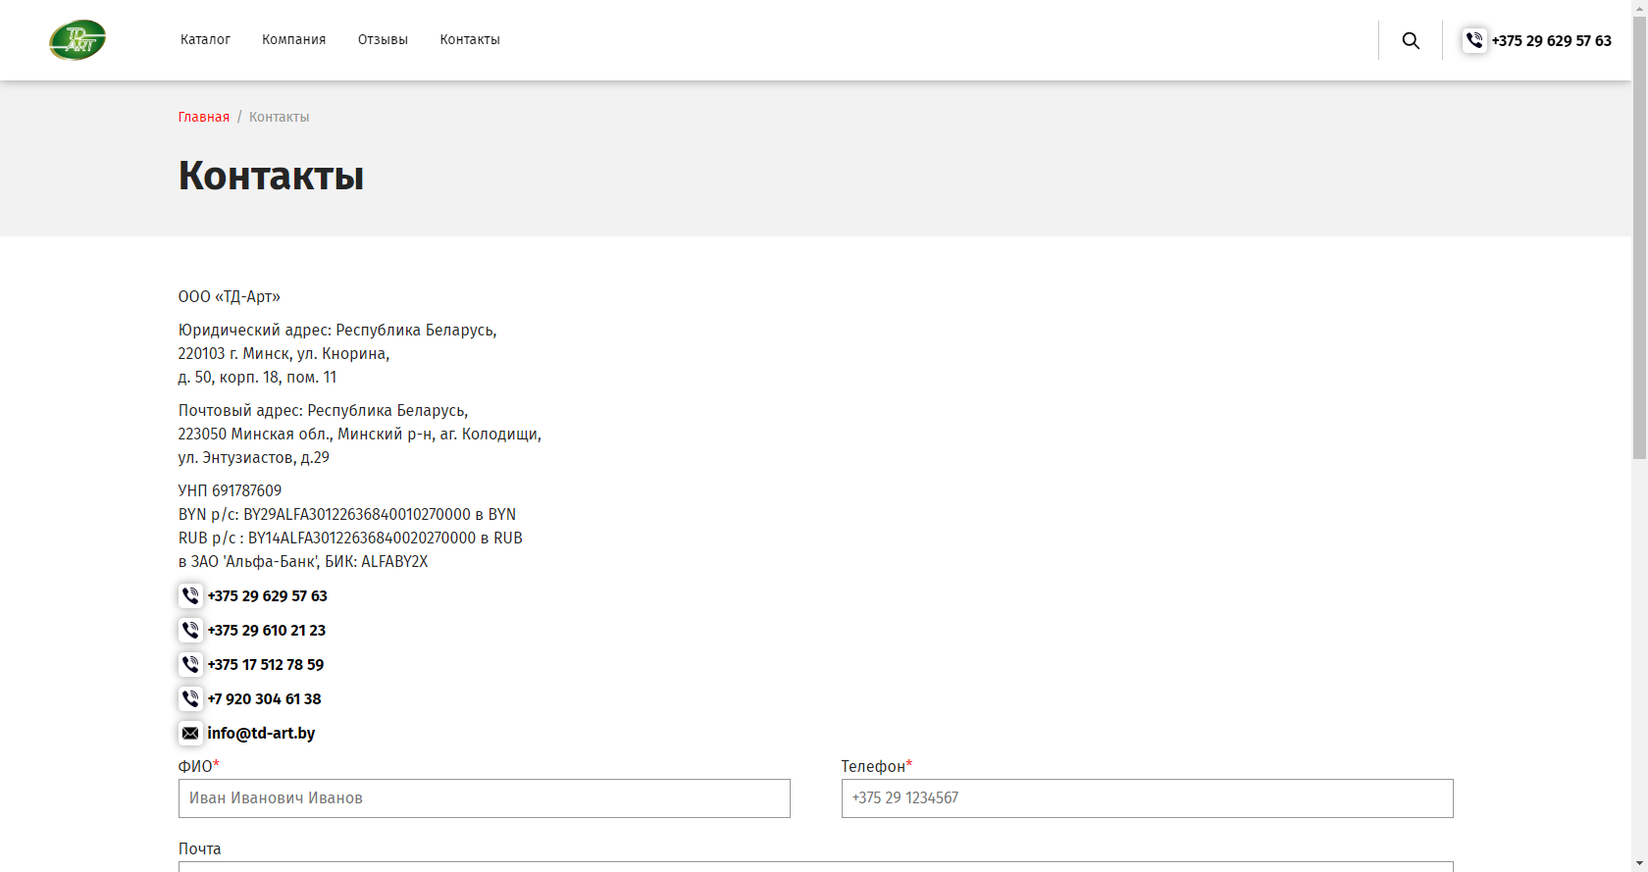
Task: Click the Контакты breadcrumb text
Action: (279, 117)
